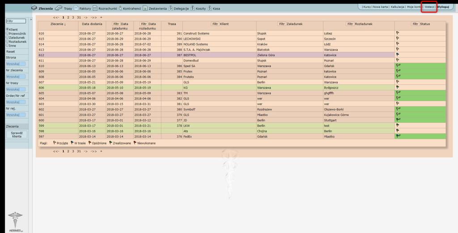The width and height of the screenshot is (458, 233).
Task: Open the Faktury menu item
Action: coord(85,8)
